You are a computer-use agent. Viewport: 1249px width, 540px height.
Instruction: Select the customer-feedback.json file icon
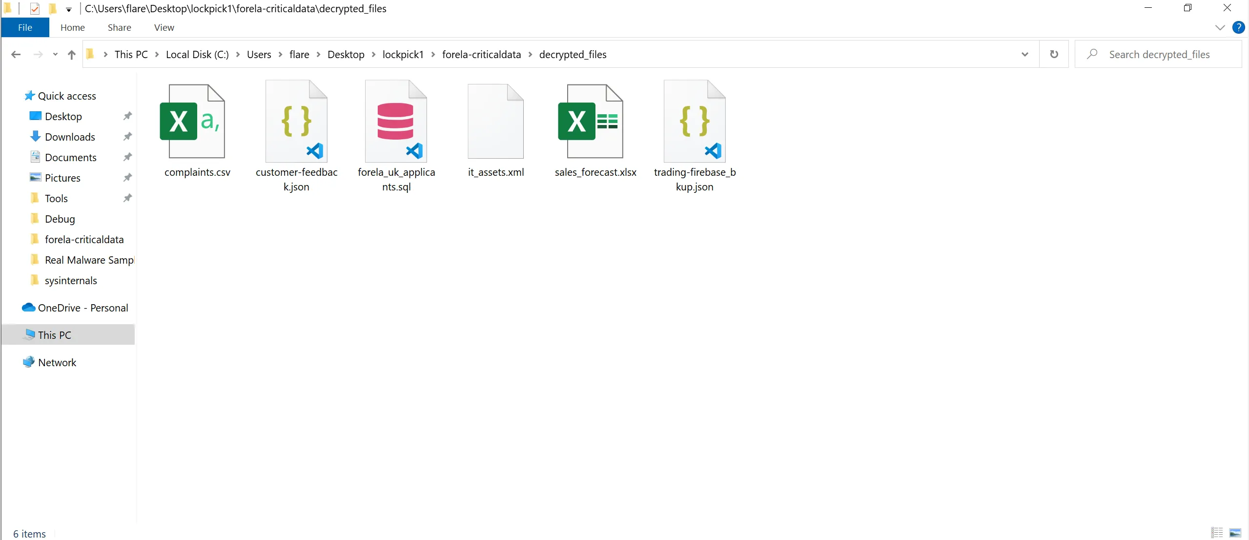pos(296,121)
